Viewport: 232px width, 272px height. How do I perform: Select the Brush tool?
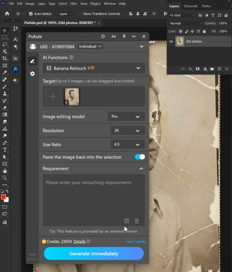(5, 87)
